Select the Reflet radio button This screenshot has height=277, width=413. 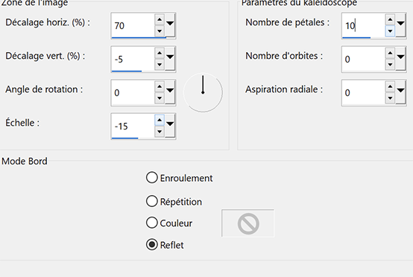click(x=152, y=244)
